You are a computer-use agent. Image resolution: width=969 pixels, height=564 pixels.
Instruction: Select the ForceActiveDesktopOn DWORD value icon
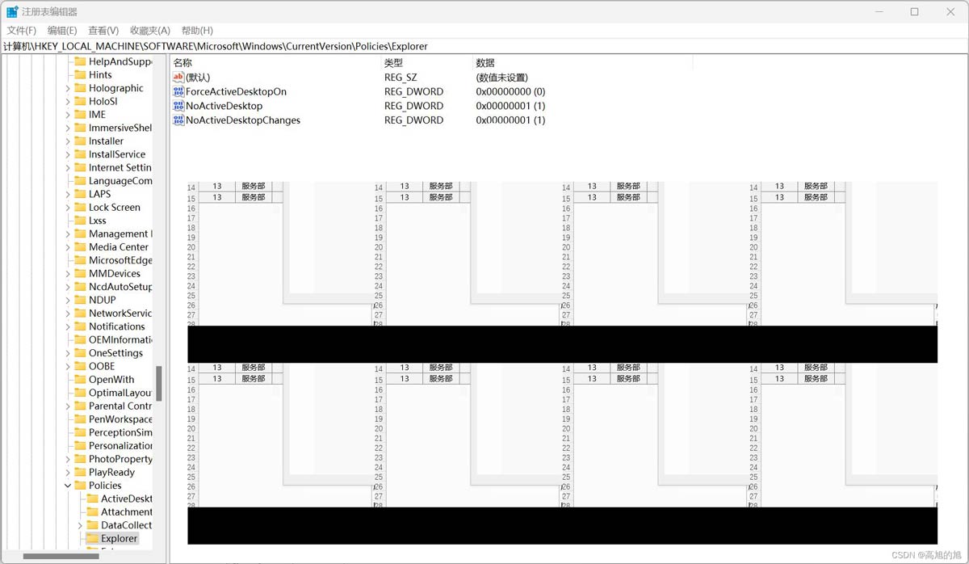pyautogui.click(x=178, y=92)
